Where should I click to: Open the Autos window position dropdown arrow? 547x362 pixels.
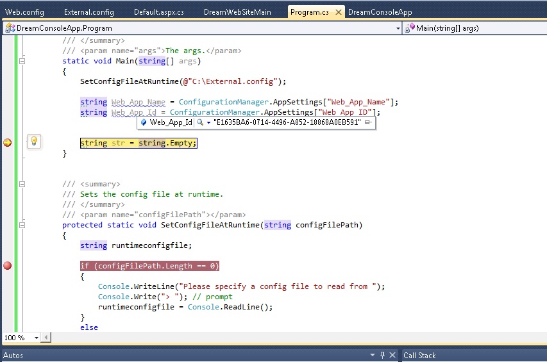click(373, 355)
